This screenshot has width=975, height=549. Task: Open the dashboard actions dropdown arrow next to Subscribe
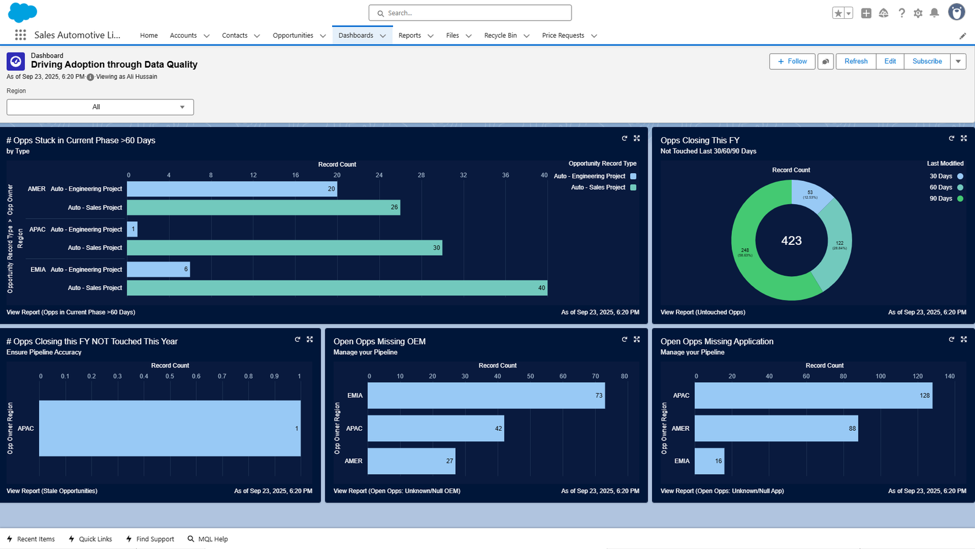958,62
